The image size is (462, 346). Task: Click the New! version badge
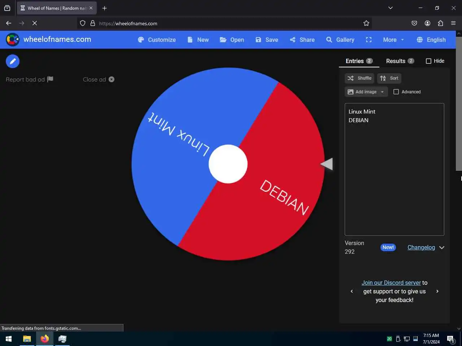pyautogui.click(x=388, y=248)
